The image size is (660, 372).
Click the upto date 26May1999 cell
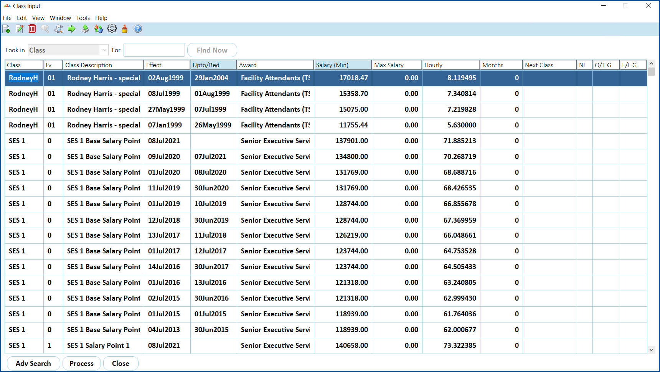[x=213, y=125]
